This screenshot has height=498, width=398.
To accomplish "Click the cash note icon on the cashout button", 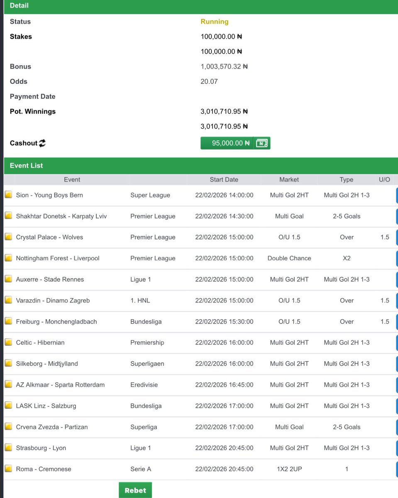I will pyautogui.click(x=262, y=143).
